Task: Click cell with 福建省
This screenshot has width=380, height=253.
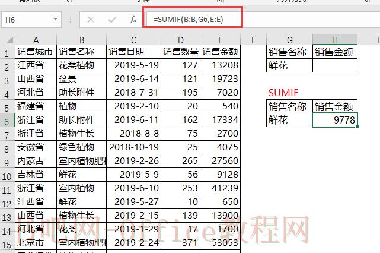Action: click(36, 106)
